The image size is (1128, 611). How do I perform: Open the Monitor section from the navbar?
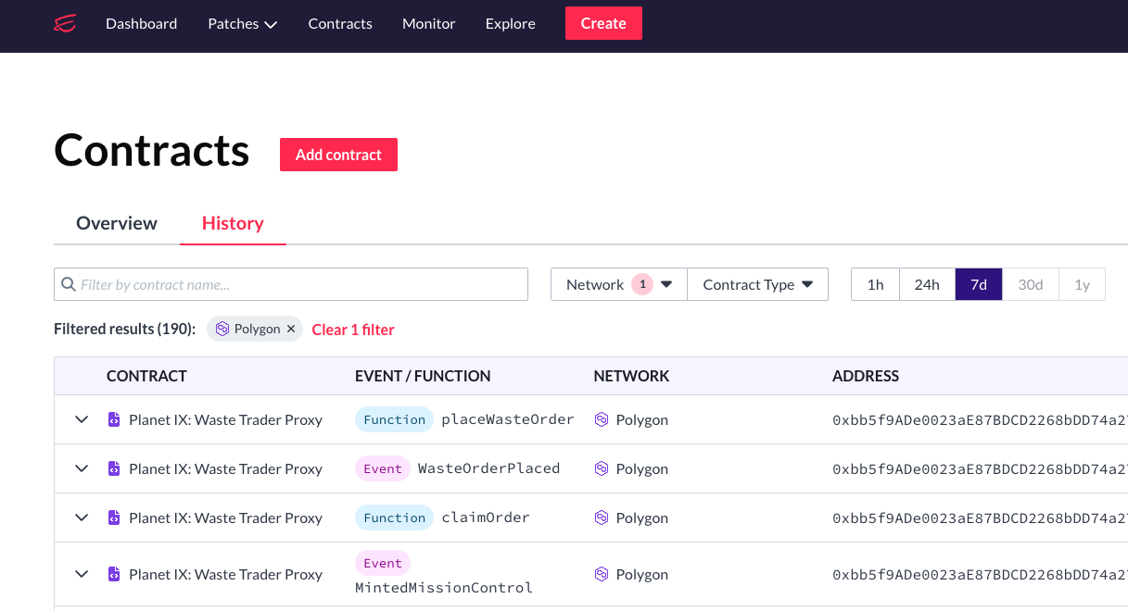tap(428, 23)
